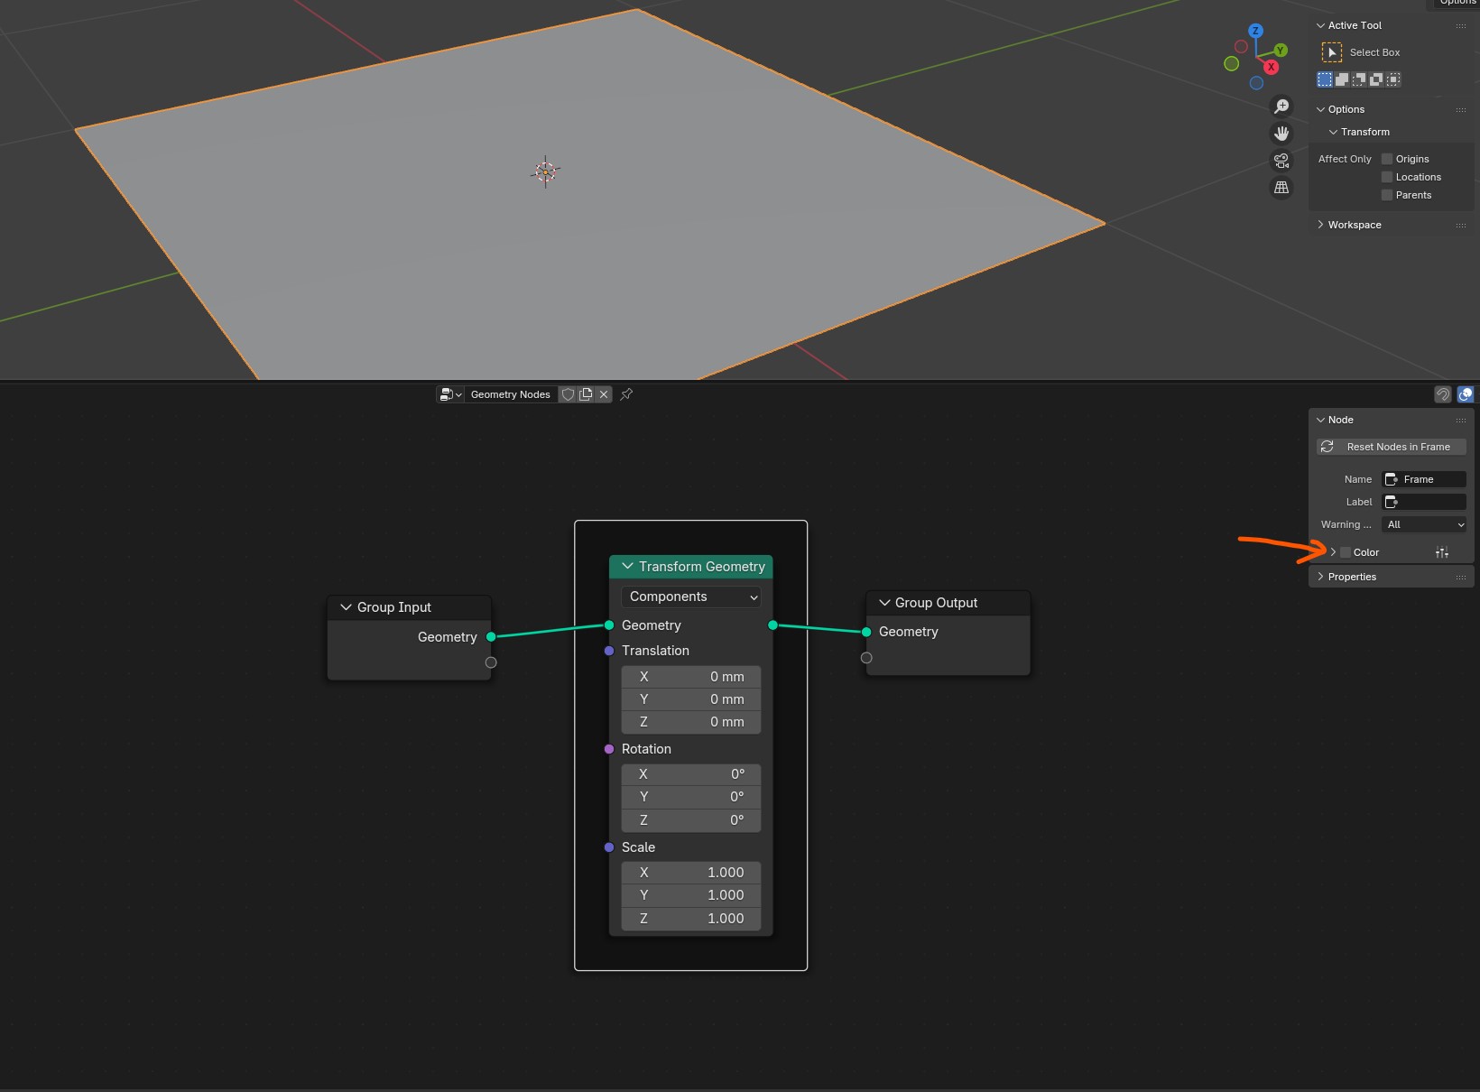Enable the Affect Only Origins checkbox
The image size is (1480, 1092).
coord(1387,159)
